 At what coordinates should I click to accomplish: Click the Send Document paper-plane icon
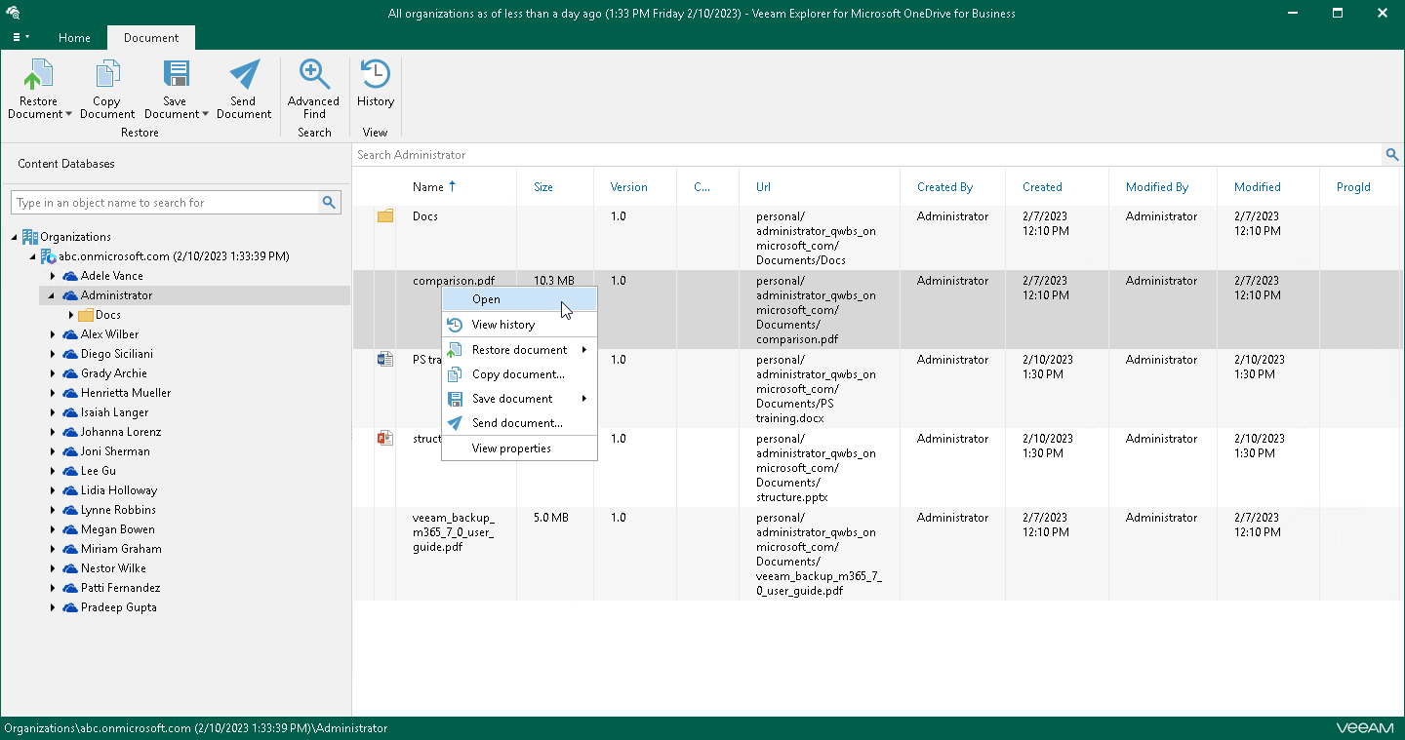[244, 75]
